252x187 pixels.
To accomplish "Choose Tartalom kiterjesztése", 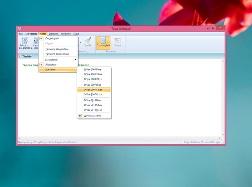I will pos(58,49).
